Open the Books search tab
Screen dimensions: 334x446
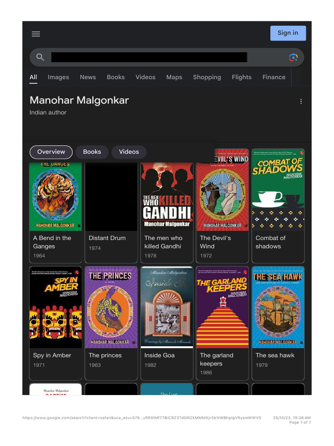coord(116,77)
